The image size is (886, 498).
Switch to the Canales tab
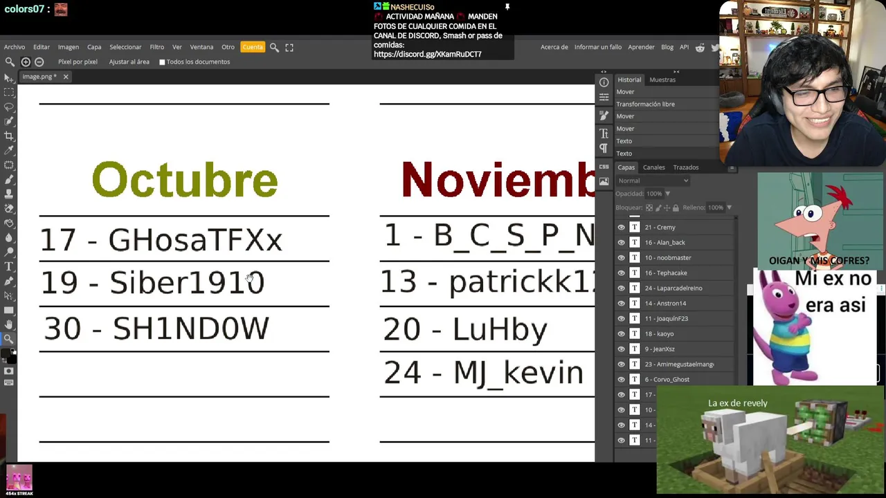pyautogui.click(x=653, y=167)
